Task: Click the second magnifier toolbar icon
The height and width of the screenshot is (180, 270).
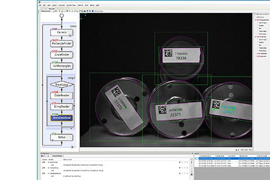Action: (90, 11)
